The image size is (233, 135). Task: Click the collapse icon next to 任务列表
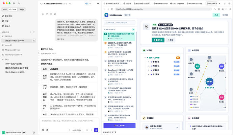pyautogui.click(x=30, y=32)
